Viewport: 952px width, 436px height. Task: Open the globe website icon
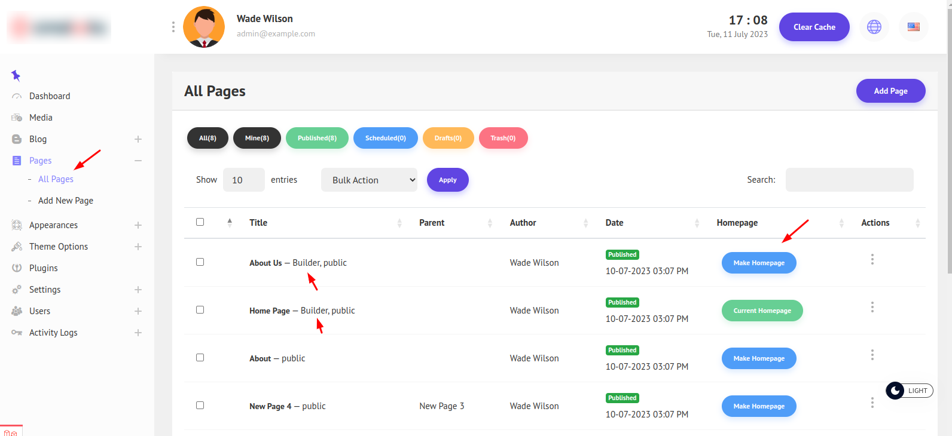874,27
